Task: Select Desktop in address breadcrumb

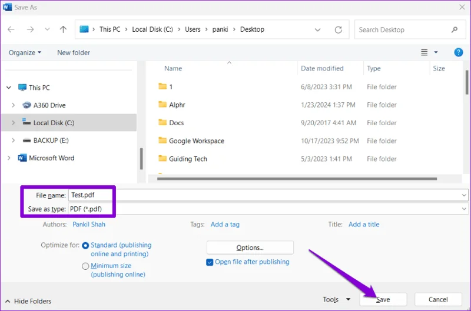Action: pyautogui.click(x=252, y=29)
